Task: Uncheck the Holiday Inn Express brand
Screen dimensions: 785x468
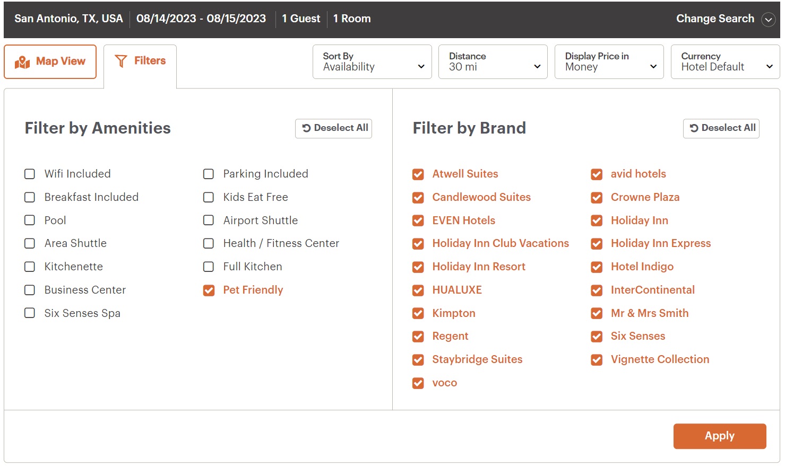Action: pyautogui.click(x=597, y=244)
